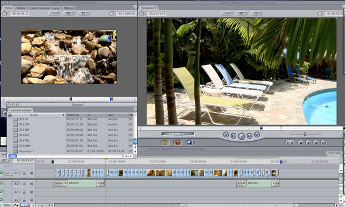Screen dimensions: 345x207
Task: Click Add Marker button in Canvas
Action: pos(301,143)
